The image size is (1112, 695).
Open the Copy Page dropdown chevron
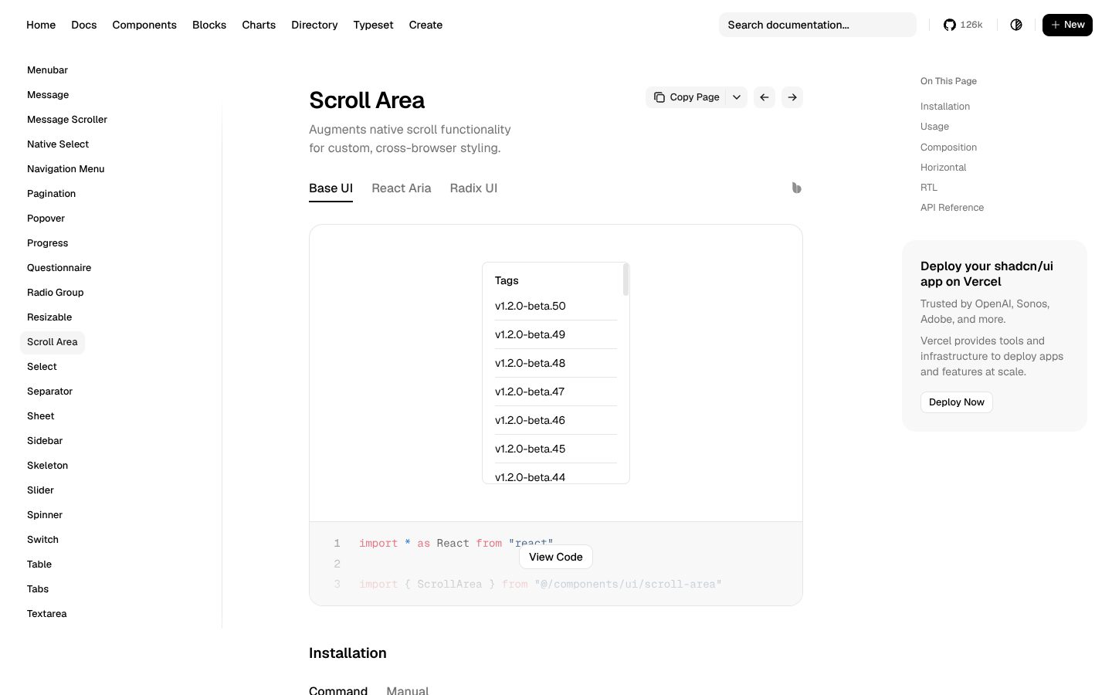point(737,97)
